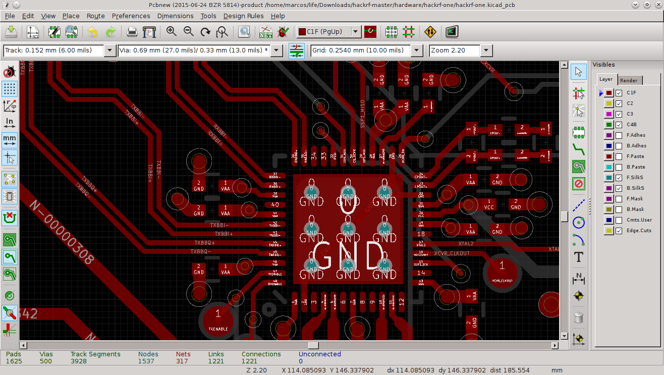Open the netlist dialog via the NET icon

coord(266,31)
